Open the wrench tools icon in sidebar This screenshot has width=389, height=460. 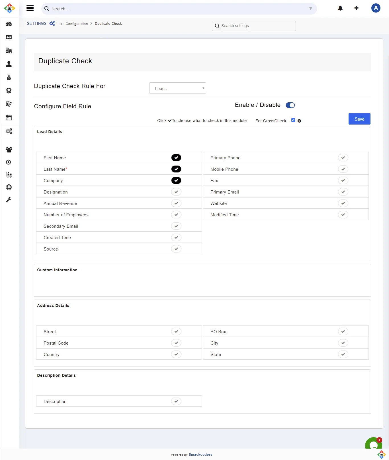click(x=9, y=200)
